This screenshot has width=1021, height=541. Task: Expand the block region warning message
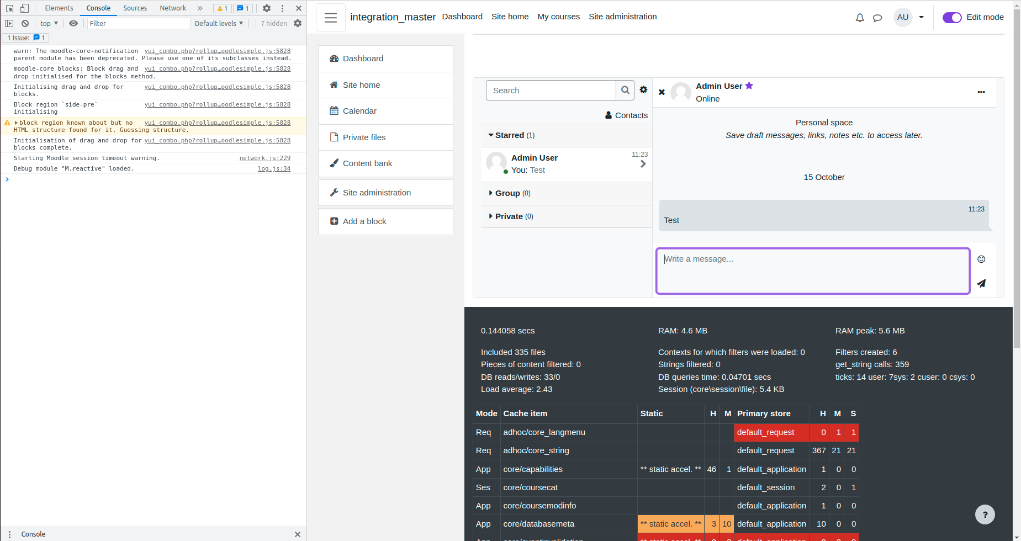(17, 123)
